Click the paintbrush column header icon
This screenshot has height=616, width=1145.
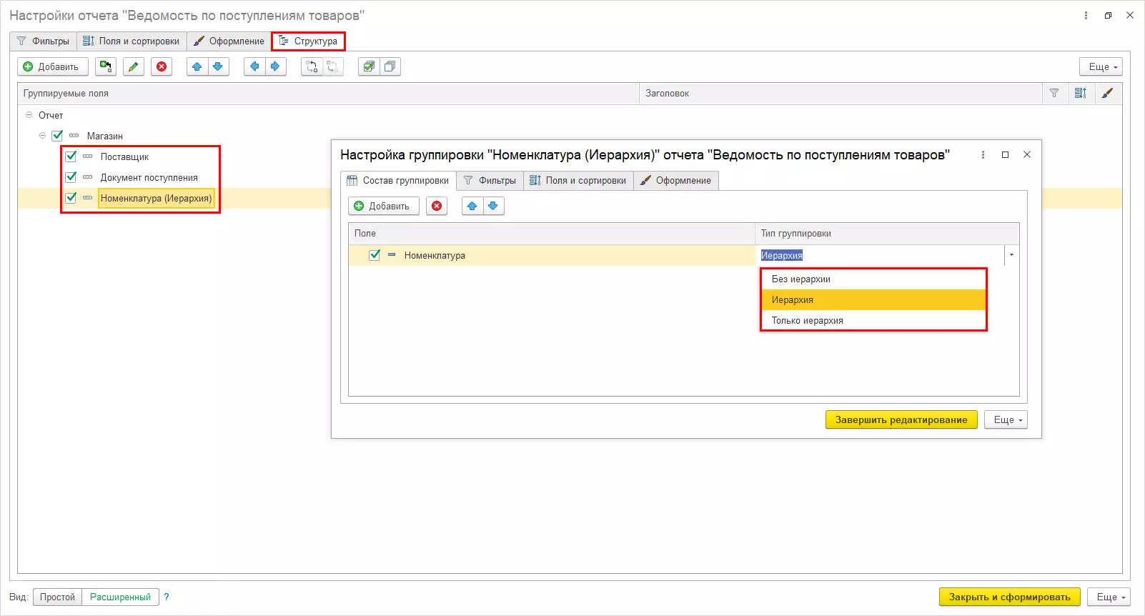1107,93
